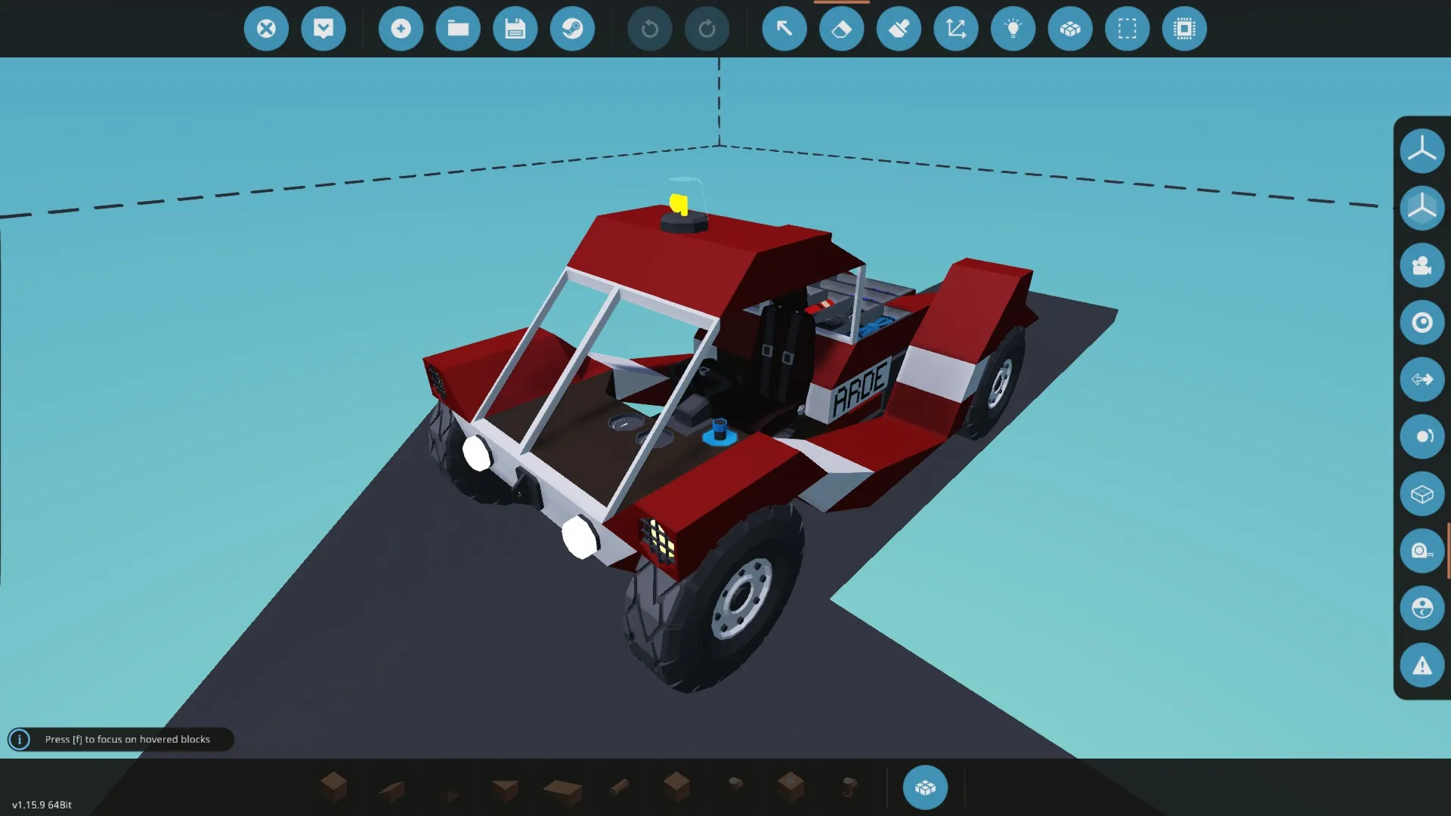
Task: Create new vehicle with plus icon
Action: pos(401,29)
